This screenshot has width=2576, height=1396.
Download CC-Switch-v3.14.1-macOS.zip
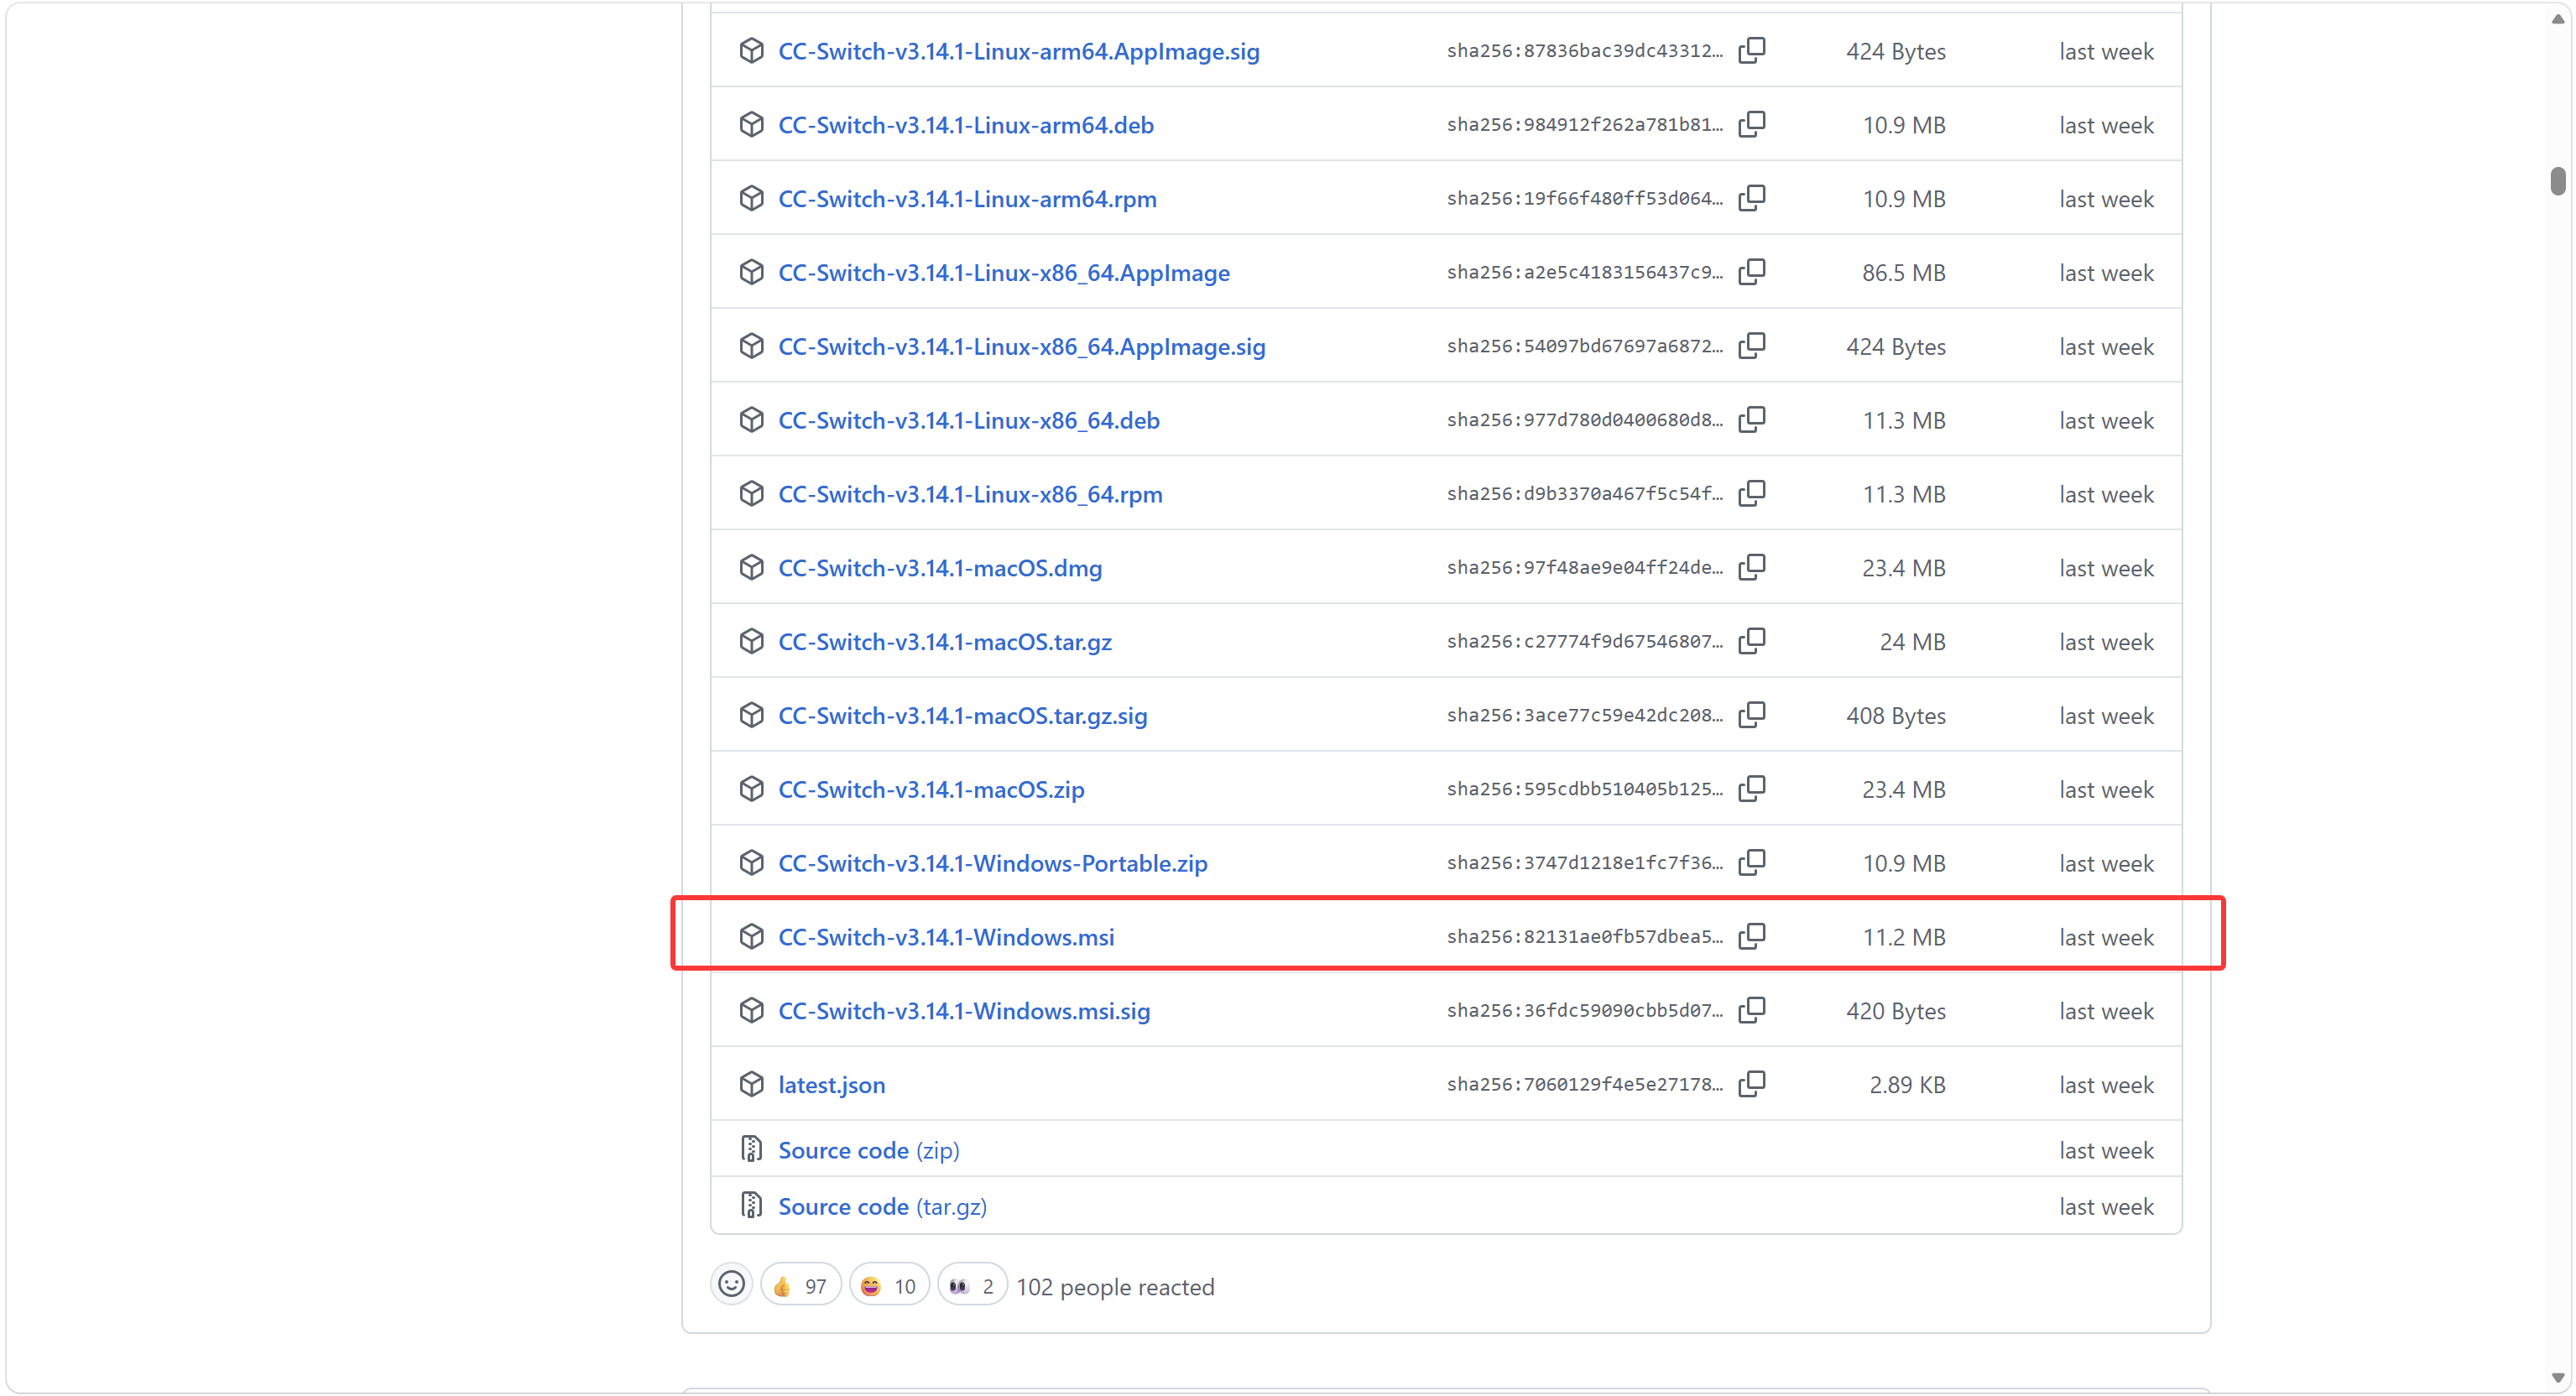point(931,790)
